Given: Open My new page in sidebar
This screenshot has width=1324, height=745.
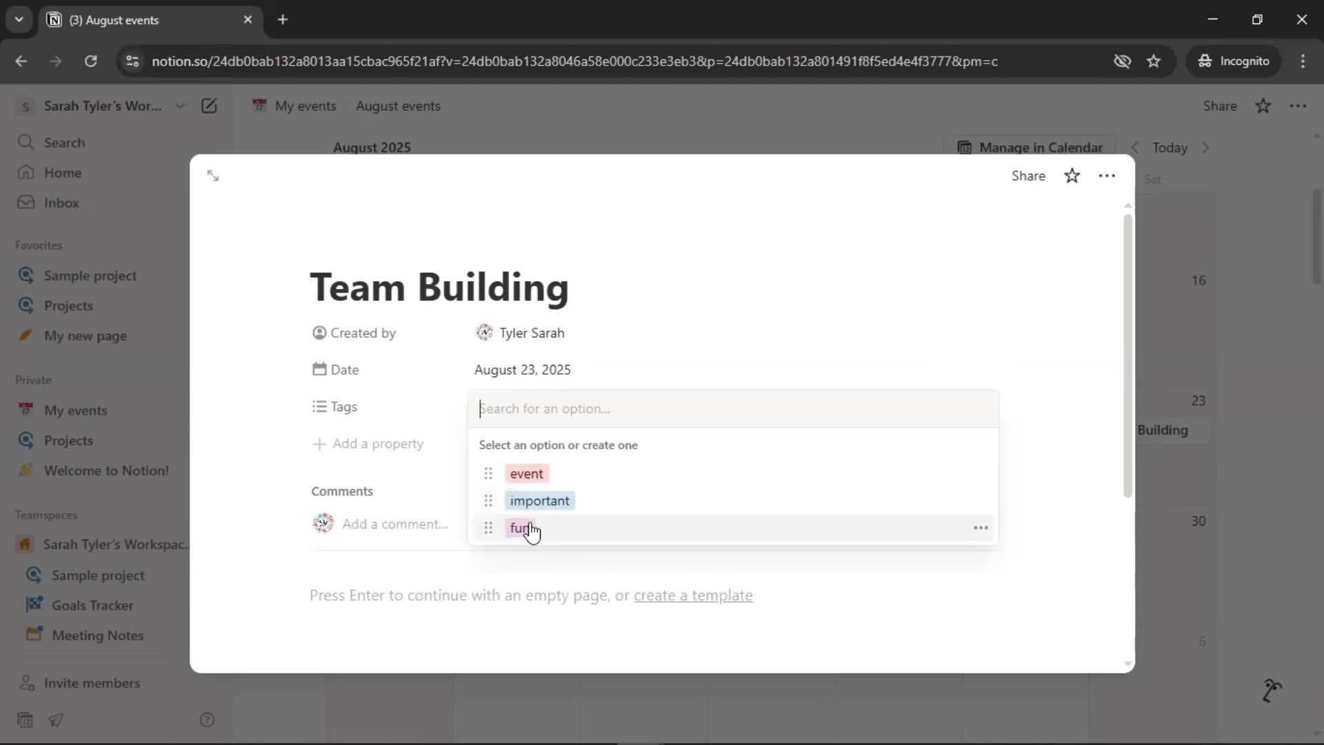Looking at the screenshot, I should tap(86, 336).
